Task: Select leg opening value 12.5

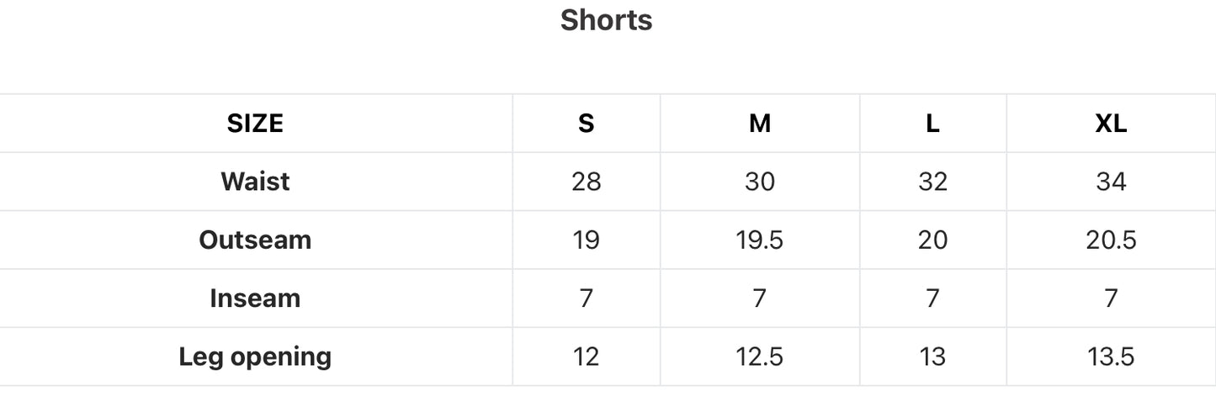Action: coord(760,356)
